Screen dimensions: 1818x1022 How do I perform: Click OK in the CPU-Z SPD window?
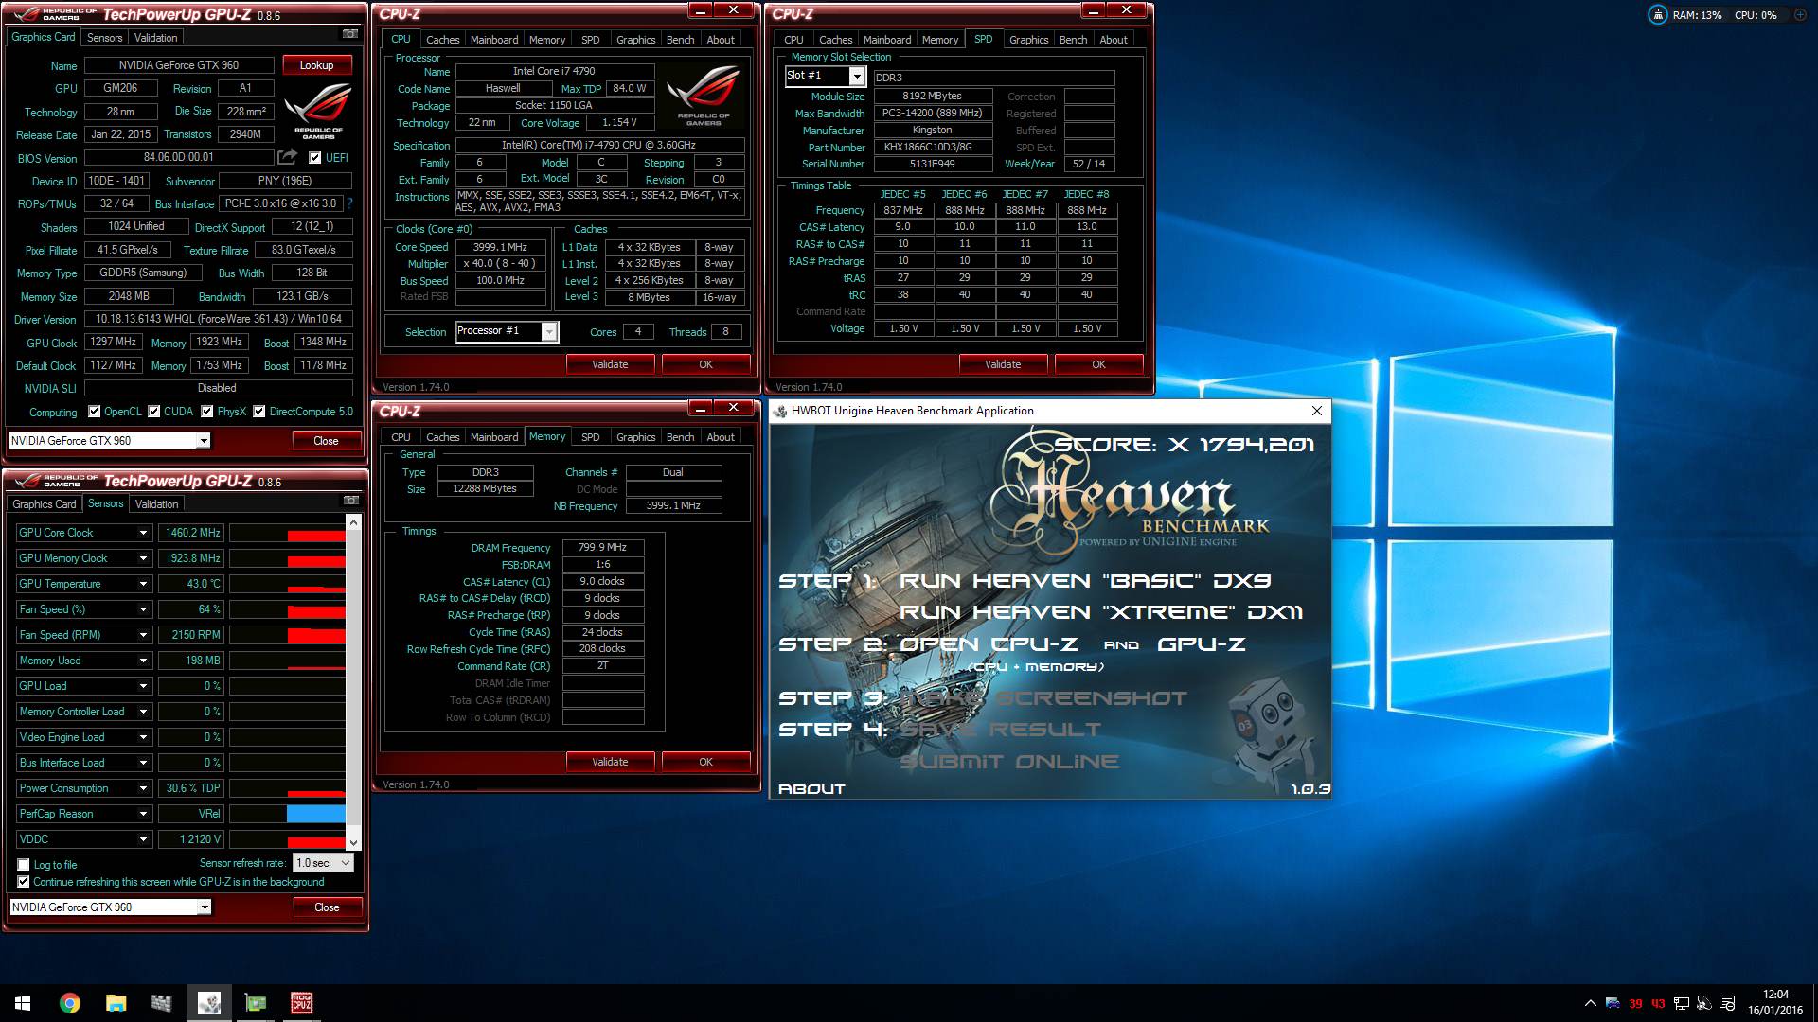click(1098, 364)
